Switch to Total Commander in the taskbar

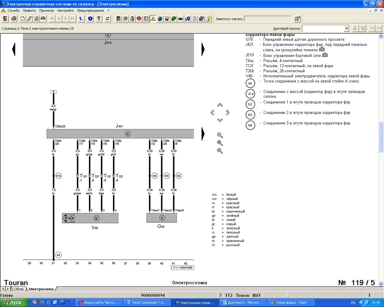(x=147, y=303)
